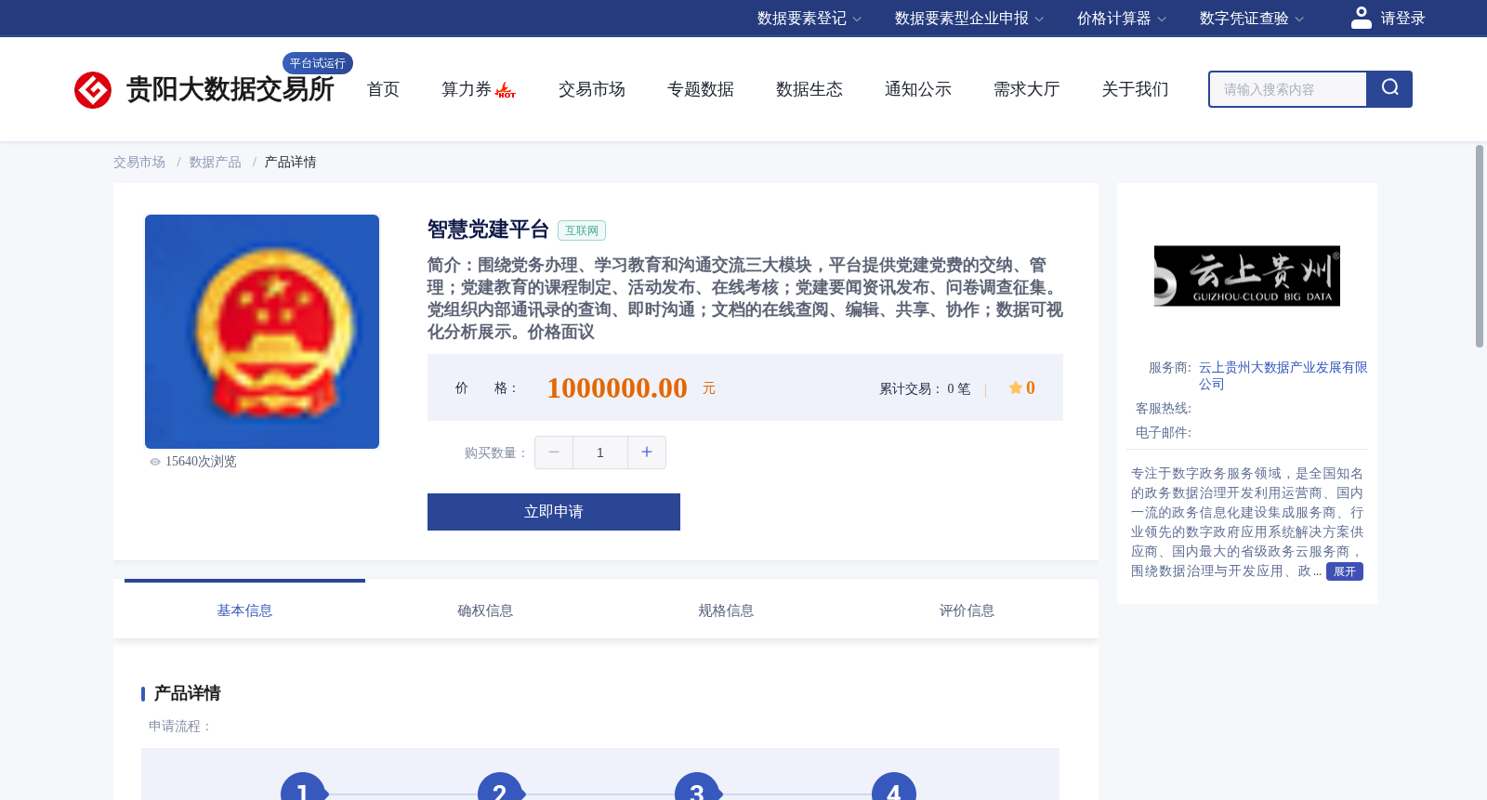The image size is (1487, 800).
Task: Click the national emblem product thumbnail
Action: click(262, 332)
